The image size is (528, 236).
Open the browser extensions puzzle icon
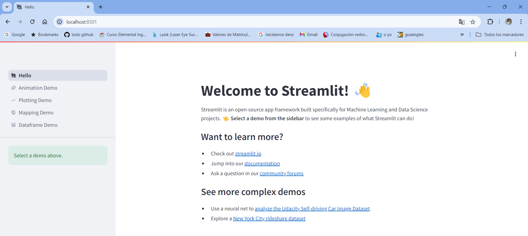(490, 22)
